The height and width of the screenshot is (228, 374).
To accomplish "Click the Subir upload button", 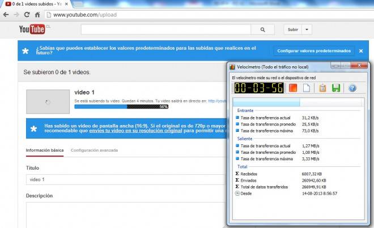I will [293, 29].
